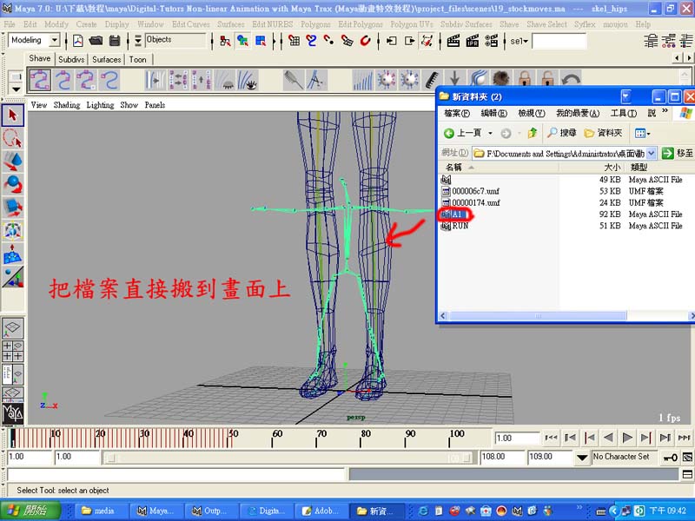
Task: Switch to single perspective view layout
Action: click(13, 327)
